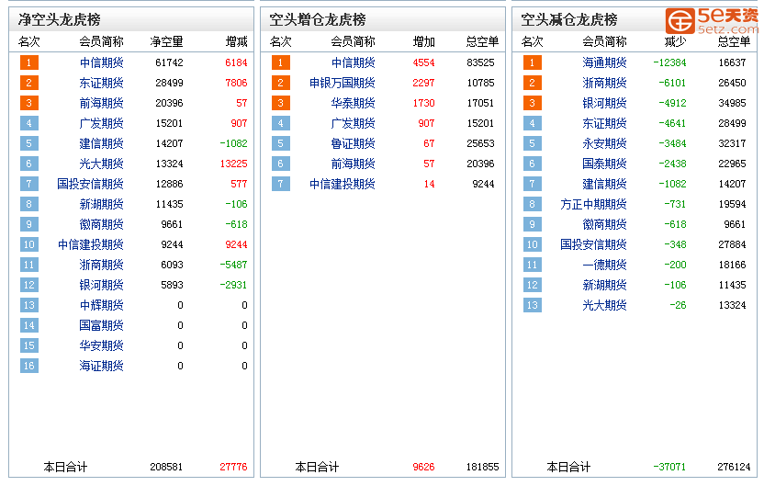
Task: Click increase value 4554
Action: click(x=424, y=62)
